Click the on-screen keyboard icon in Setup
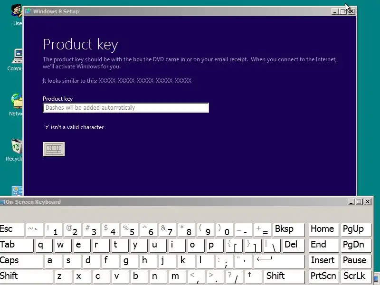Image resolution: width=380 pixels, height=285 pixels. click(x=54, y=149)
